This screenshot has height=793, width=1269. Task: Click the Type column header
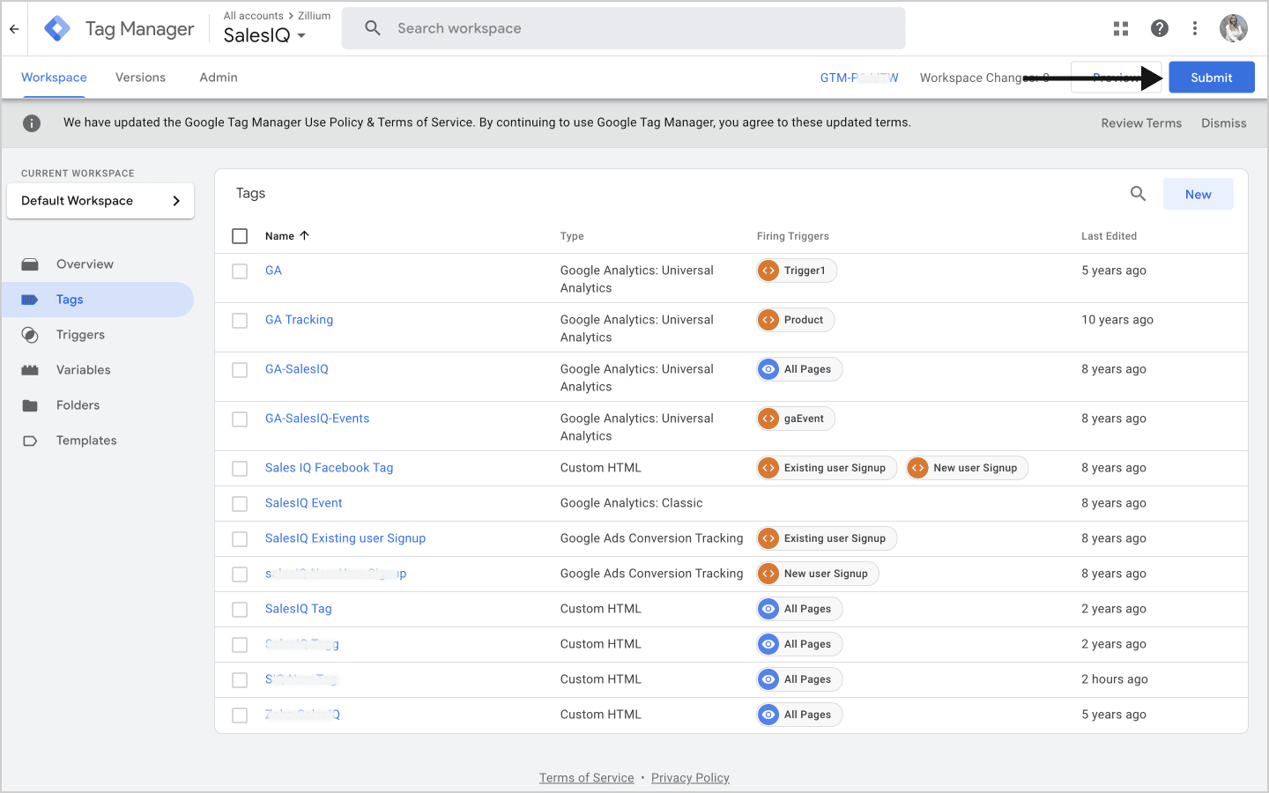pyautogui.click(x=572, y=236)
